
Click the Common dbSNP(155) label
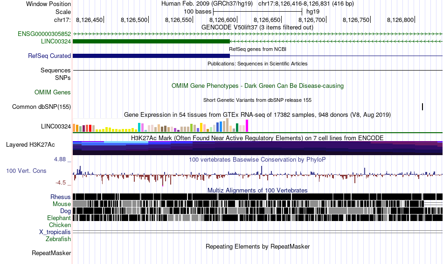[42, 107]
